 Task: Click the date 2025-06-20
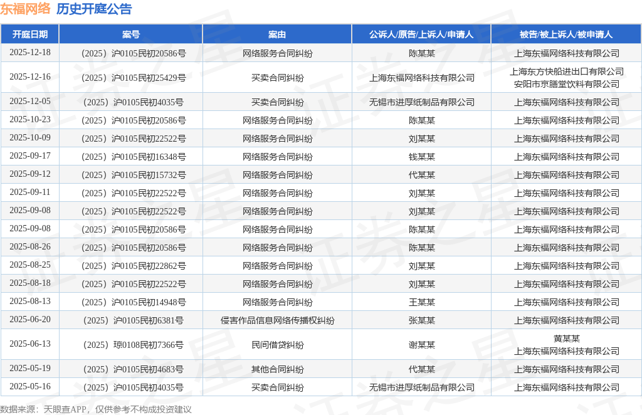click(x=30, y=319)
